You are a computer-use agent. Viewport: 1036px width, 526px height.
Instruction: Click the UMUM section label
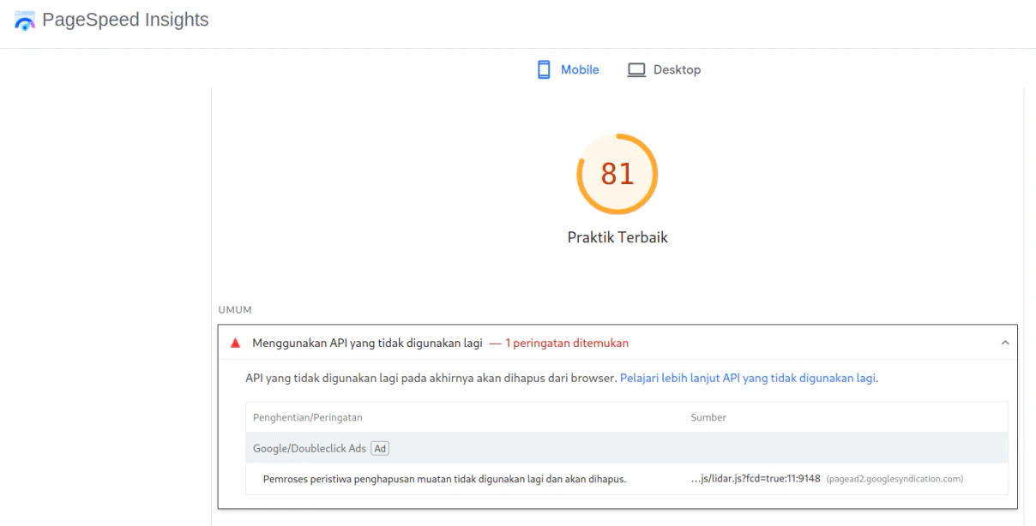(x=235, y=310)
